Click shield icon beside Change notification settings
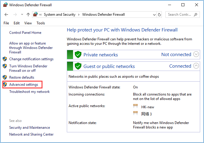Screen dimensions: 204x143 (x=5, y=59)
